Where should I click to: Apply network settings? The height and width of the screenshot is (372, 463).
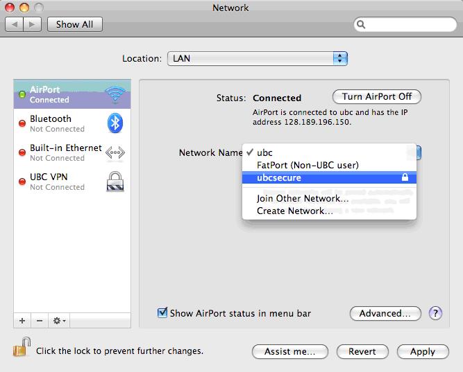coord(423,351)
